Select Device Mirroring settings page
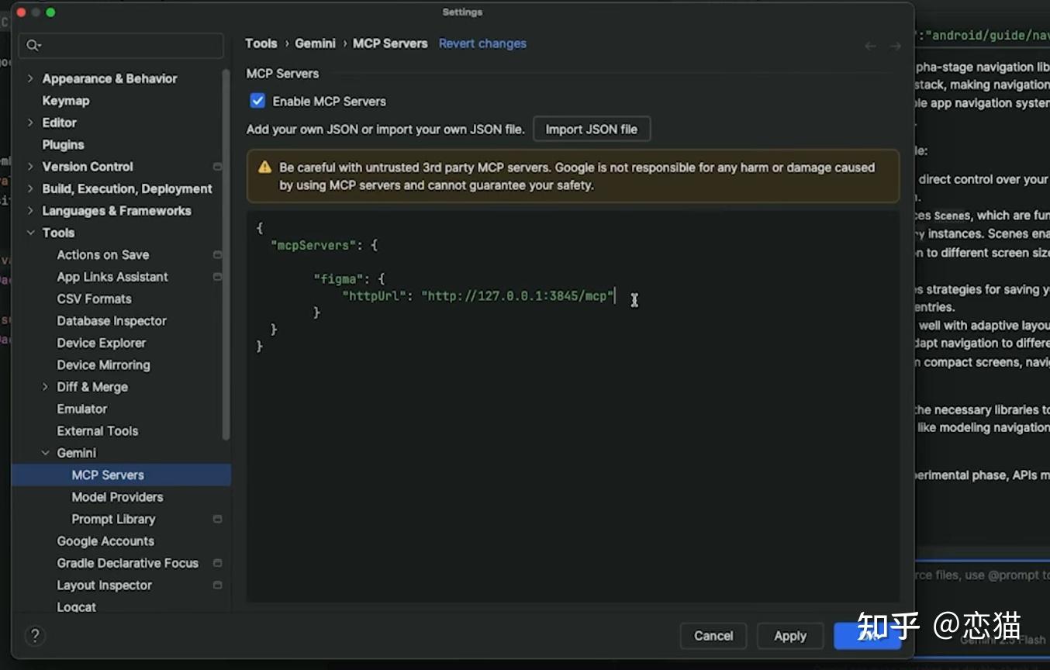The height and width of the screenshot is (670, 1050). tap(103, 364)
